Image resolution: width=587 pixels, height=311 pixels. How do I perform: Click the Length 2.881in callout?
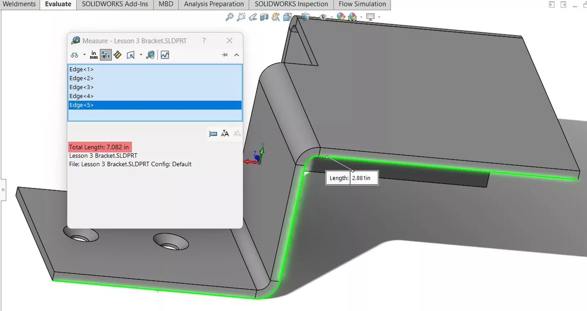click(352, 178)
